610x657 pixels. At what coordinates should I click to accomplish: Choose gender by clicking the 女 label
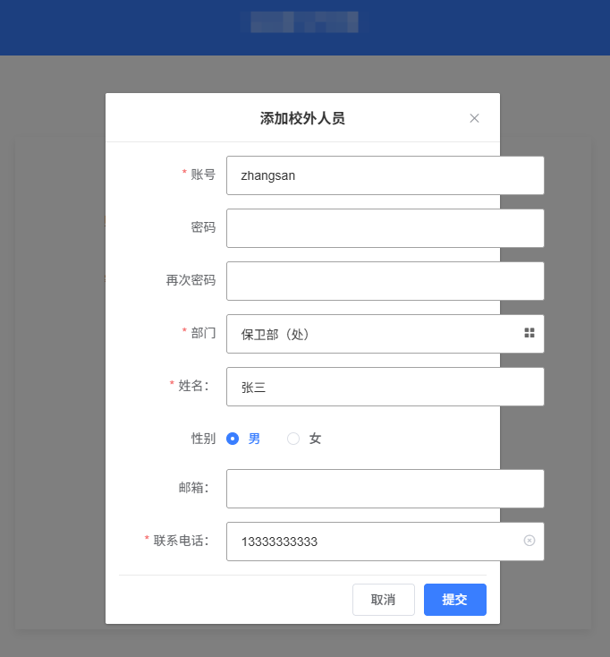(315, 439)
